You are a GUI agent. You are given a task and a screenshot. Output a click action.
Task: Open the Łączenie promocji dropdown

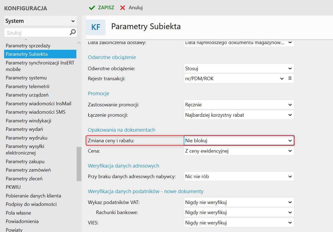(x=239, y=115)
